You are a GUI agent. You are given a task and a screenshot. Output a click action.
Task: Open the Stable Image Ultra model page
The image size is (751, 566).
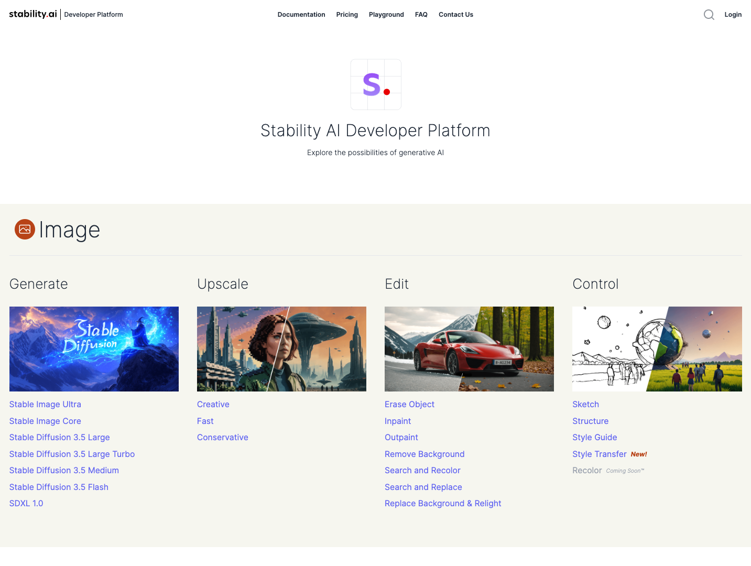point(45,404)
